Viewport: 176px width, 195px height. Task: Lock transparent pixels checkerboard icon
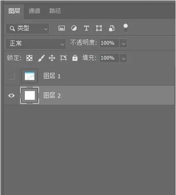29,58
